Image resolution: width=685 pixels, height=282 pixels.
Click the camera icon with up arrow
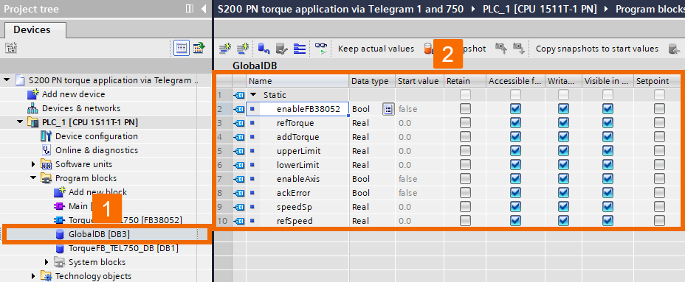click(x=500, y=49)
